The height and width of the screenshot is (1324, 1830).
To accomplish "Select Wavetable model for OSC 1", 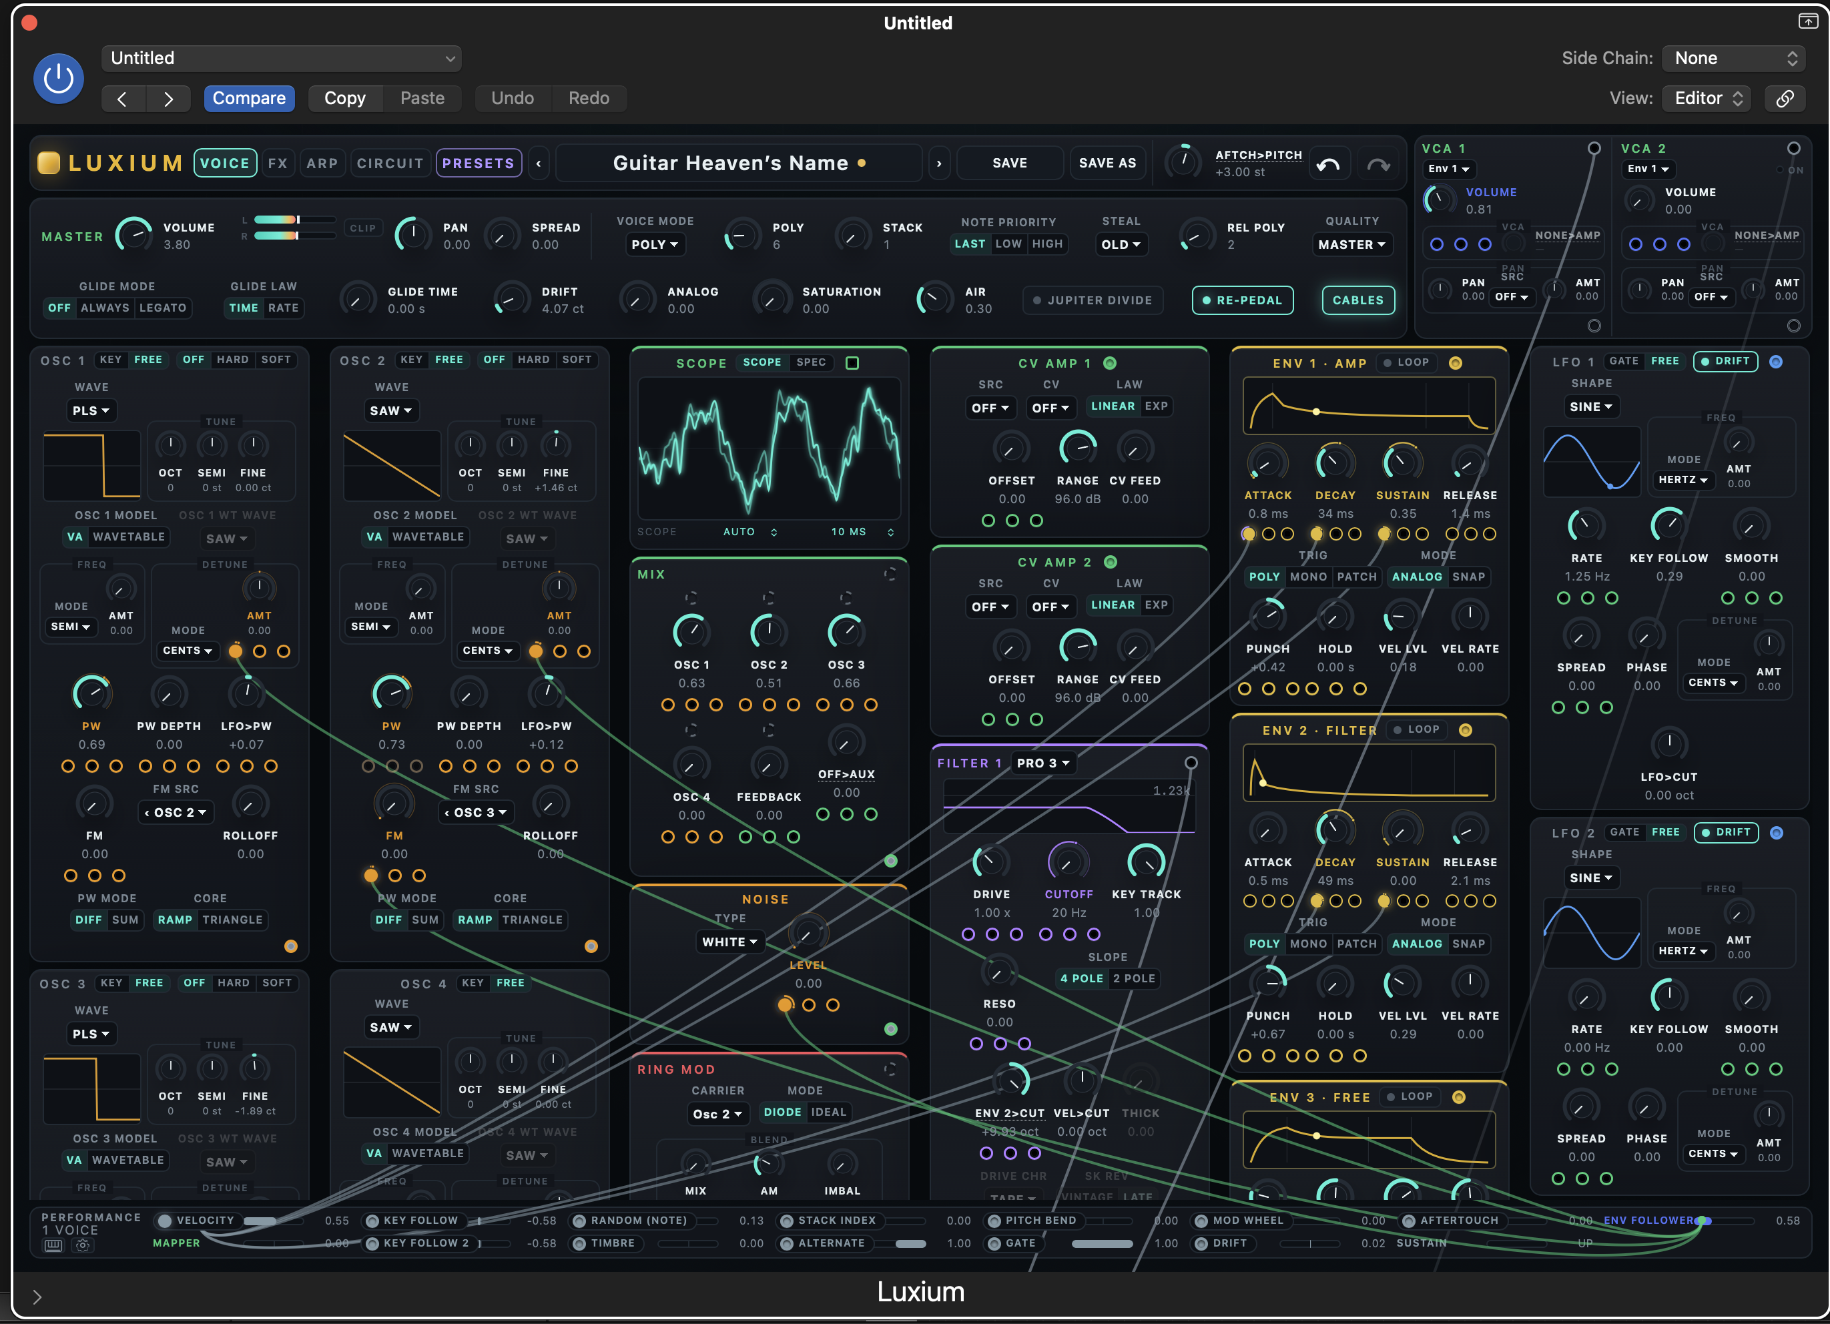I will click(128, 537).
